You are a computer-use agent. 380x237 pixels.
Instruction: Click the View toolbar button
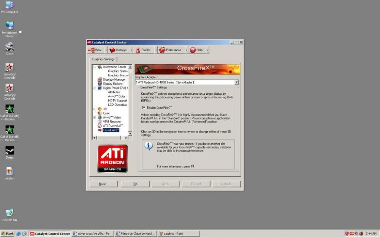[96, 50]
